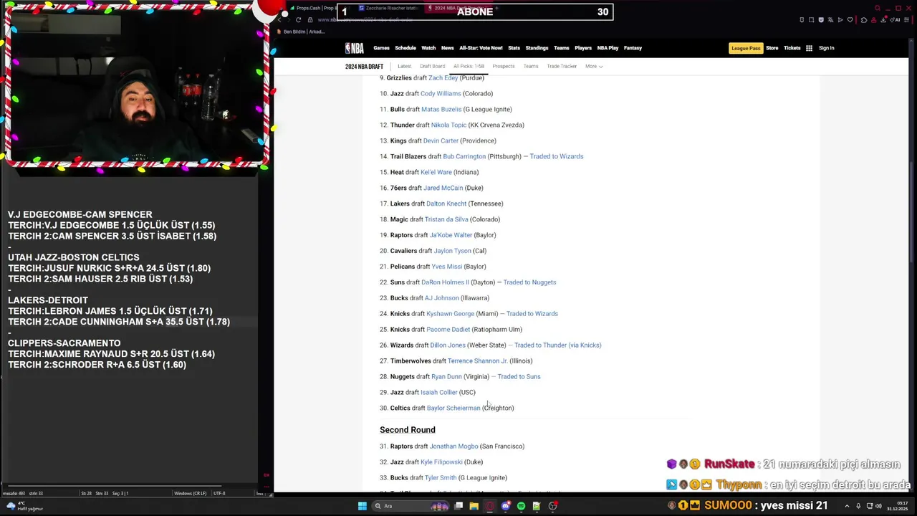The image size is (917, 516).
Task: Open Baylor Scheierman player link
Action: pyautogui.click(x=453, y=408)
